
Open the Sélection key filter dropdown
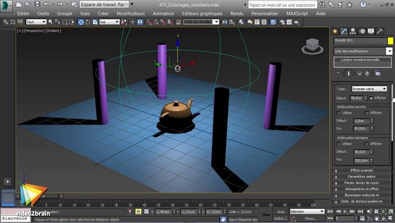coord(307,212)
